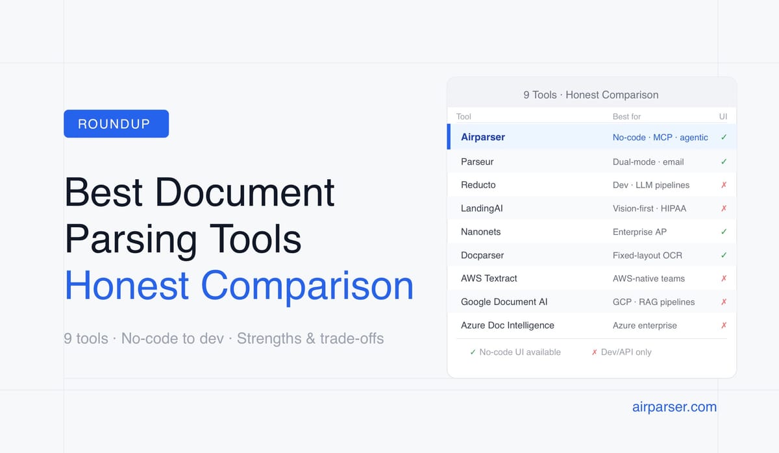
Task: Select the Google Document AI name
Action: tap(504, 302)
